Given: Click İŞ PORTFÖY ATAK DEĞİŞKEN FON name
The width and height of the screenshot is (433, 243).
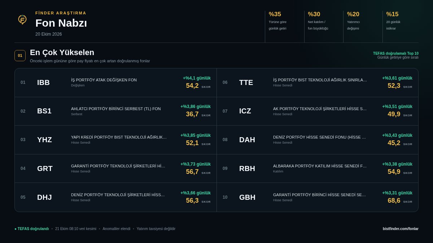Looking at the screenshot, I should click(x=104, y=80).
